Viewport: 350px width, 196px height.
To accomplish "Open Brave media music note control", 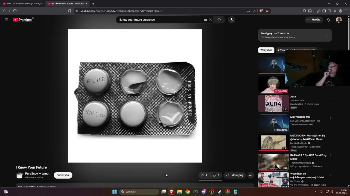I will [319, 11].
